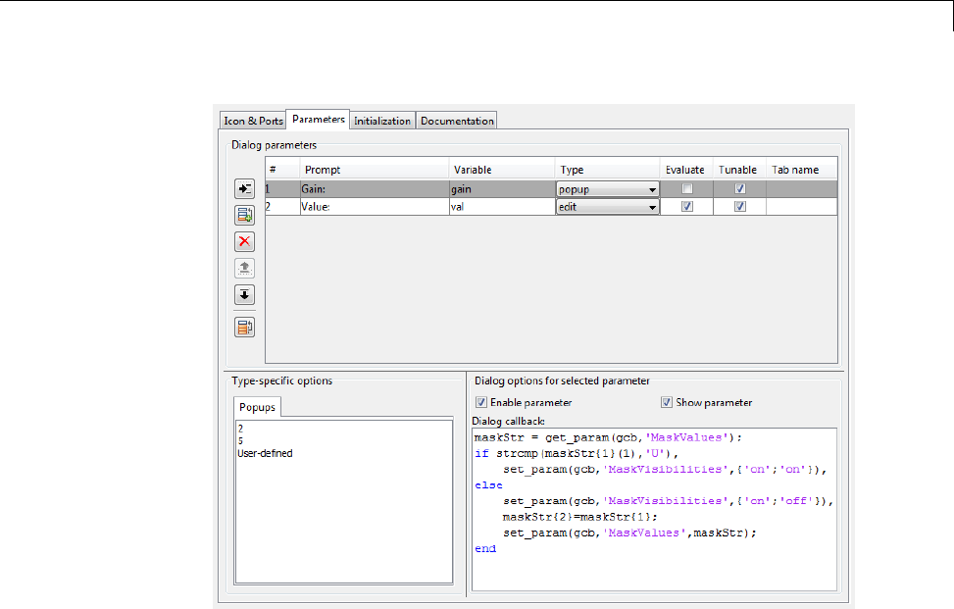Click the Move down arrow icon
The image size is (954, 609).
(x=244, y=294)
